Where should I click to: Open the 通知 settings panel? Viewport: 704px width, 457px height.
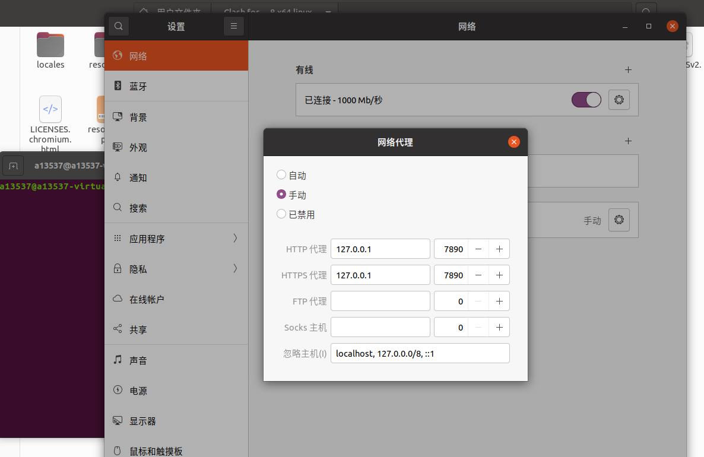point(176,177)
